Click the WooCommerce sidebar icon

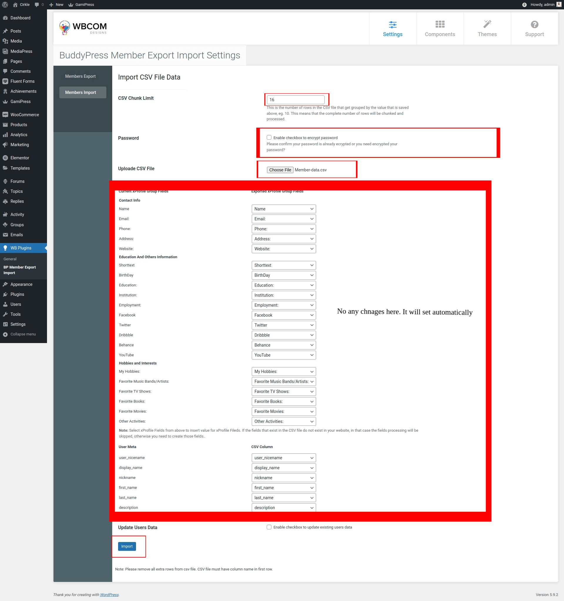tap(5, 114)
